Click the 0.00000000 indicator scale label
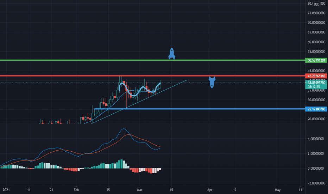Screen dimensions: 328x194 coord(316,168)
